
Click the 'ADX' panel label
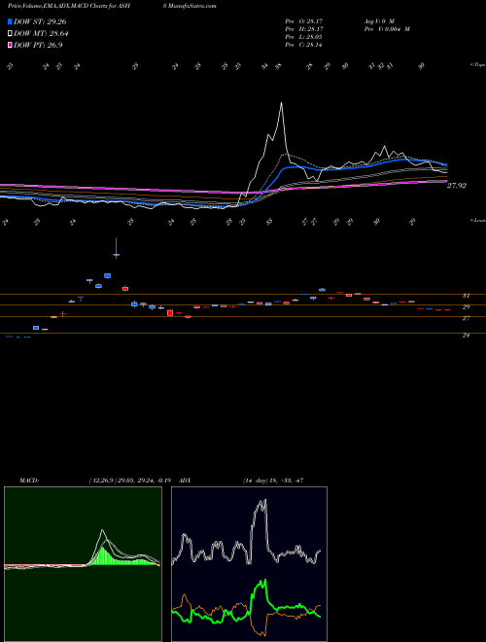click(x=185, y=481)
